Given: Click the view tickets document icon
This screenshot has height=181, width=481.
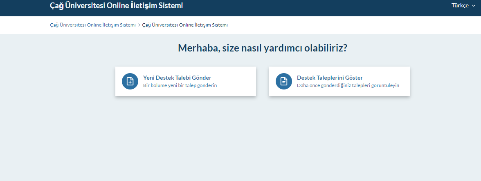Looking at the screenshot, I should coord(284,81).
